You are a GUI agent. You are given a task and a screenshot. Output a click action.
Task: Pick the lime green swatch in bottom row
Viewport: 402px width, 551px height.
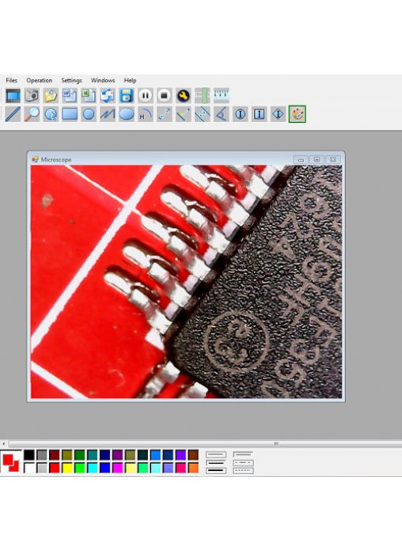coord(80,468)
